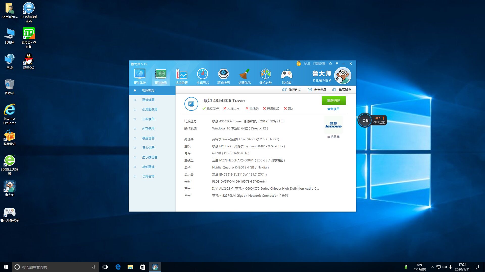
Task: Click 生成报表 to generate report
Action: (x=342, y=89)
